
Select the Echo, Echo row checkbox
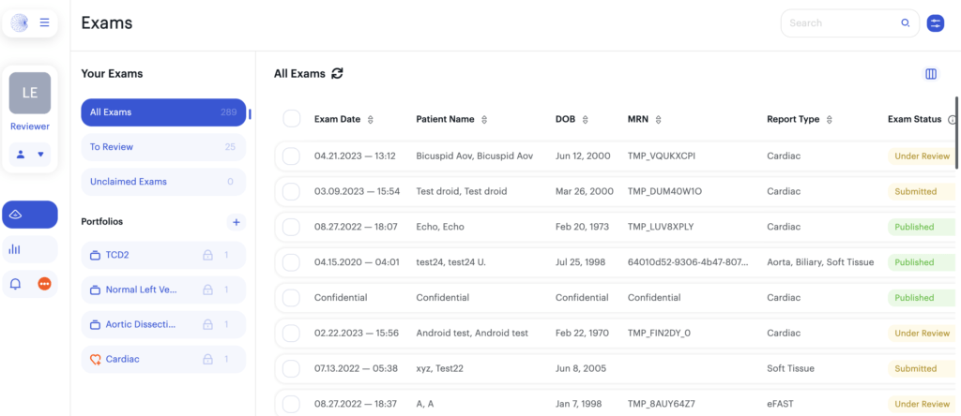click(291, 227)
